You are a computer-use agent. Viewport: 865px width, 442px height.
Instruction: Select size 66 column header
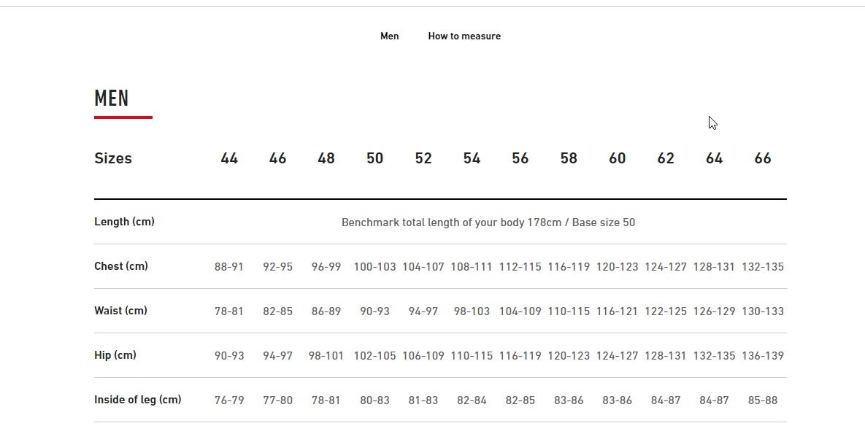(x=762, y=158)
